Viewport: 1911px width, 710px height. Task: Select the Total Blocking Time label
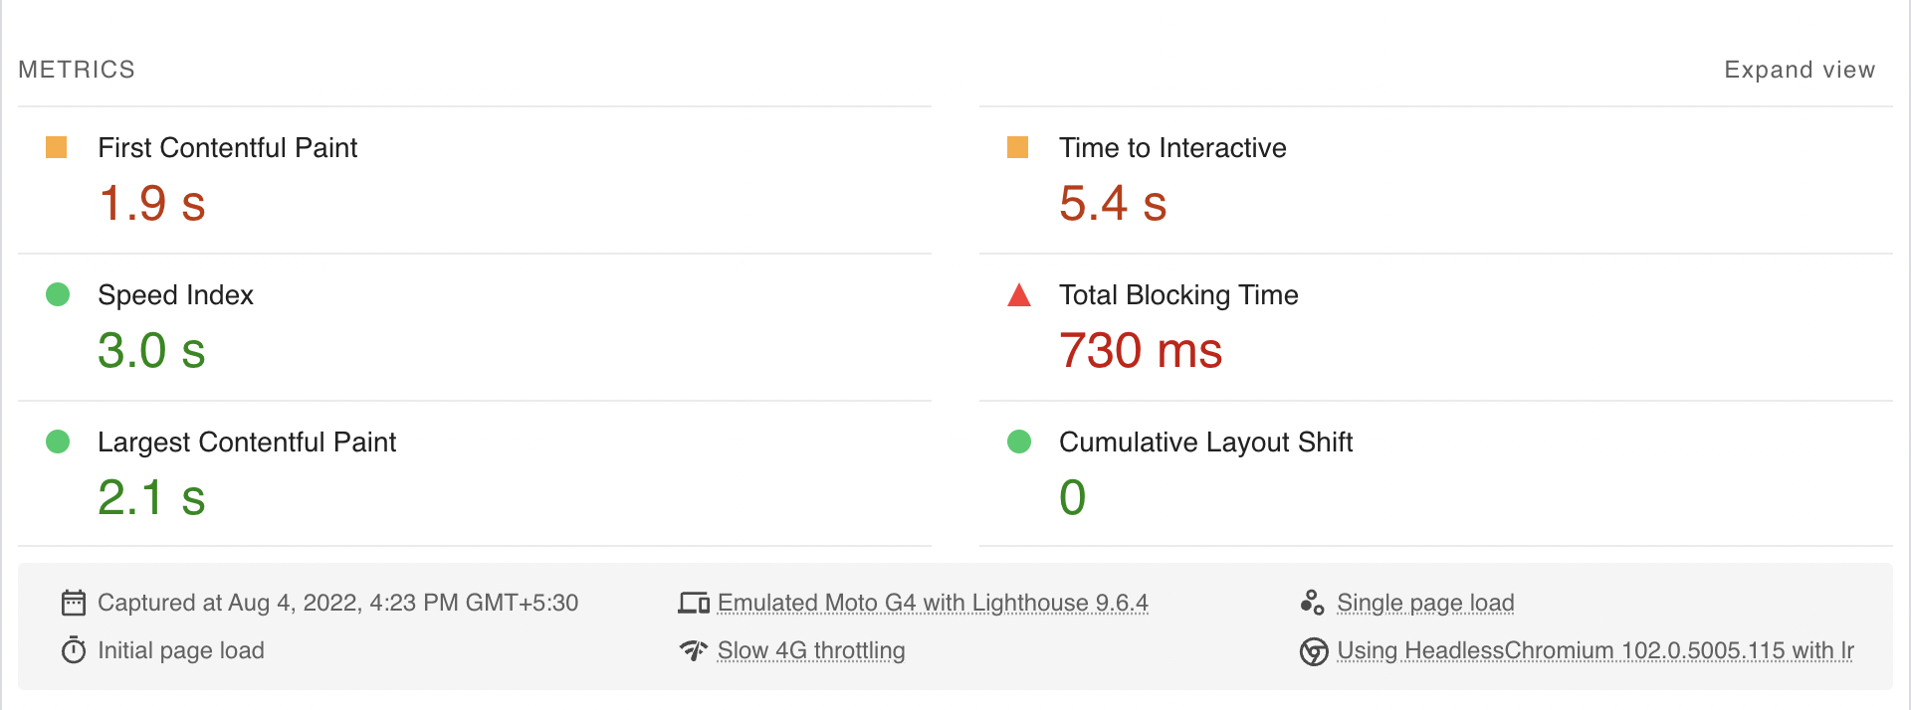1178,294
